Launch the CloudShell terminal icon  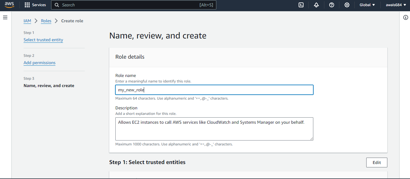[301, 5]
